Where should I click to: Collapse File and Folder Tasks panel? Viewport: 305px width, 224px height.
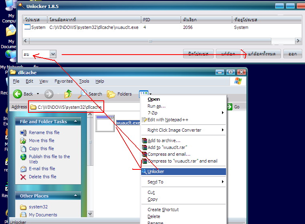tap(75, 121)
